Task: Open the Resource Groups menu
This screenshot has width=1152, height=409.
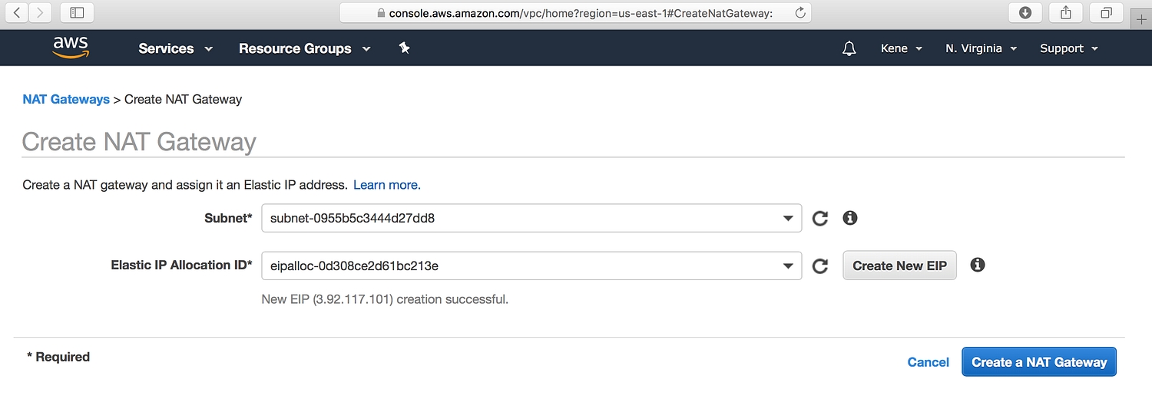Action: click(x=304, y=48)
